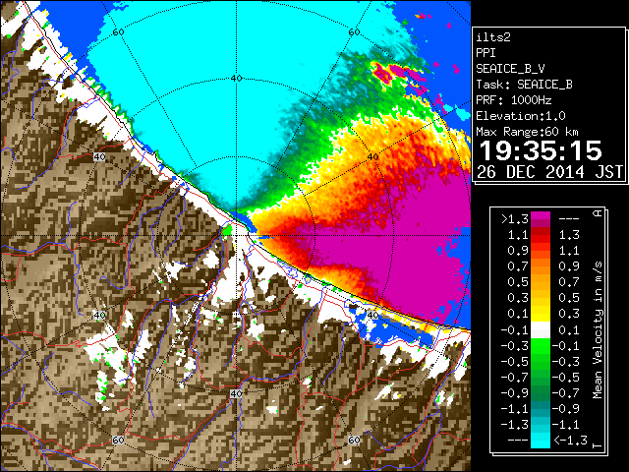Click the "40" range label north of radar

pos(236,78)
